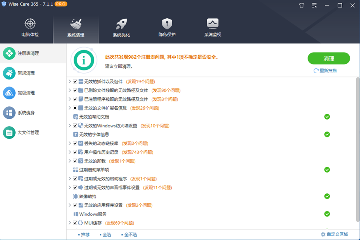The height and width of the screenshot is (240, 360).
Task: Click the Wise Care 365 shield logo
Action: pyautogui.click(x=4, y=4)
